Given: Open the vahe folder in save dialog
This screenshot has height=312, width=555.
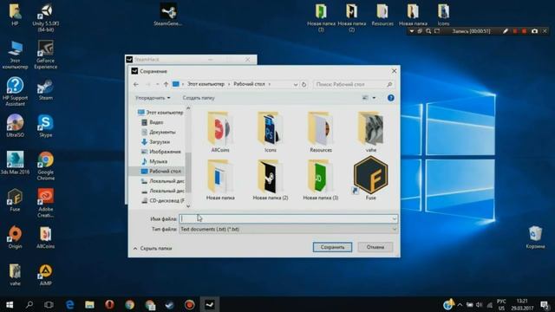Looking at the screenshot, I should (x=370, y=132).
